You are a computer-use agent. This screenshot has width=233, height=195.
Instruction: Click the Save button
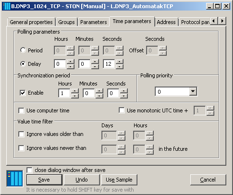click(44, 180)
